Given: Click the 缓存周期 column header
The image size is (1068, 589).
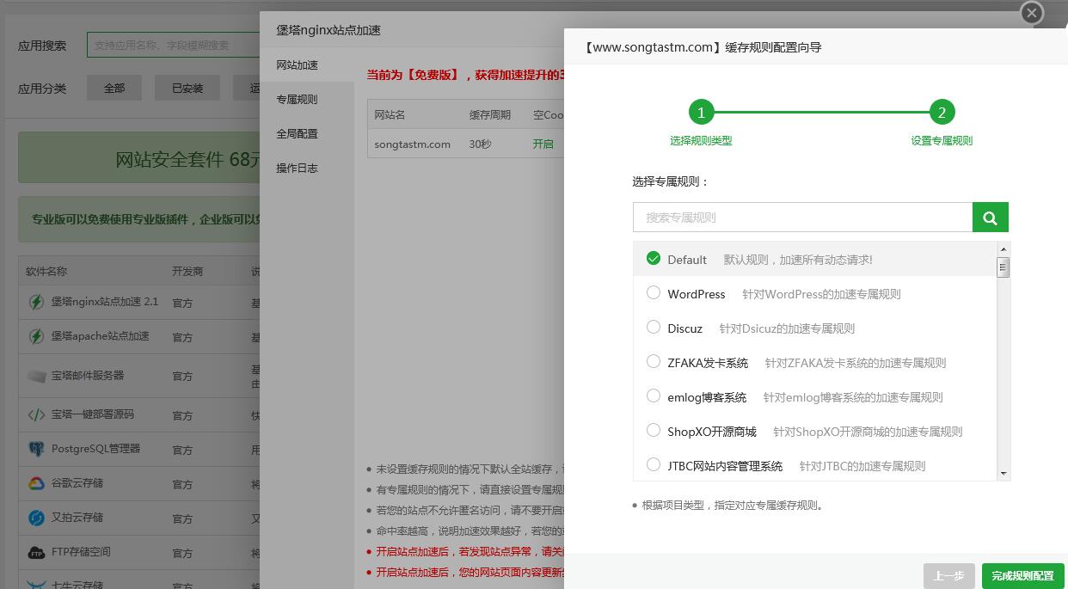Looking at the screenshot, I should pyautogui.click(x=490, y=114).
